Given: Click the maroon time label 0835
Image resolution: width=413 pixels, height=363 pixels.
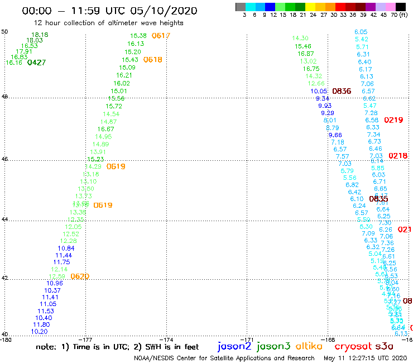Looking at the screenshot, I should coord(378,199).
